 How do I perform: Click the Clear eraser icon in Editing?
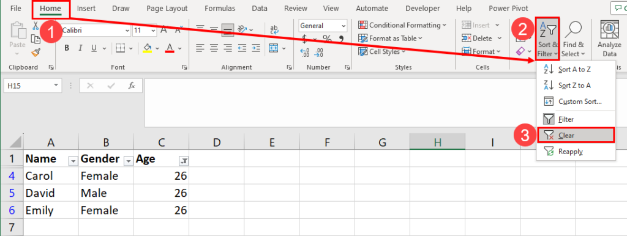tap(520, 51)
